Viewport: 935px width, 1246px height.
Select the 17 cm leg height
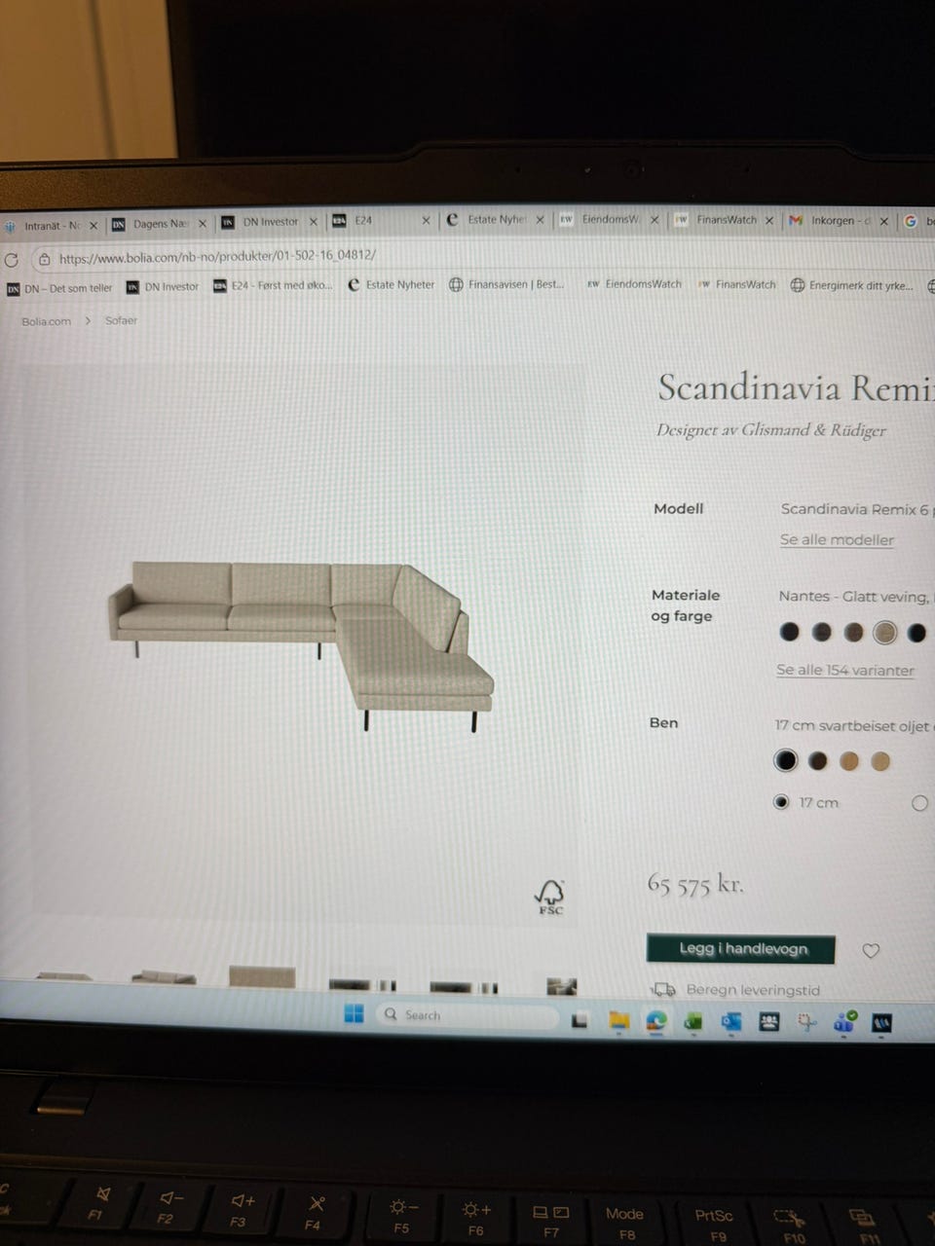(780, 802)
